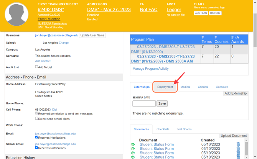Click the Upload Document button
The image size is (257, 159).
point(234,136)
